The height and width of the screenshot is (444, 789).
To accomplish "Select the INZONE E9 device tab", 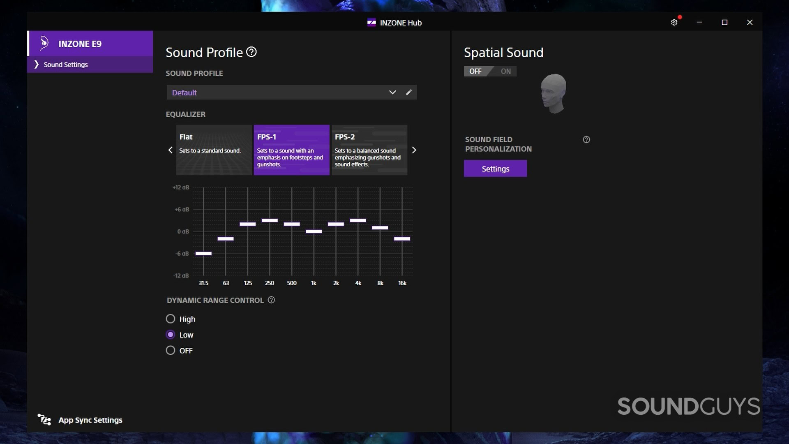I will click(x=90, y=44).
